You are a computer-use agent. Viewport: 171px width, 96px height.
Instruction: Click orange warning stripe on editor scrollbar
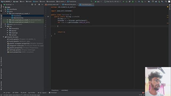click(x=168, y=23)
